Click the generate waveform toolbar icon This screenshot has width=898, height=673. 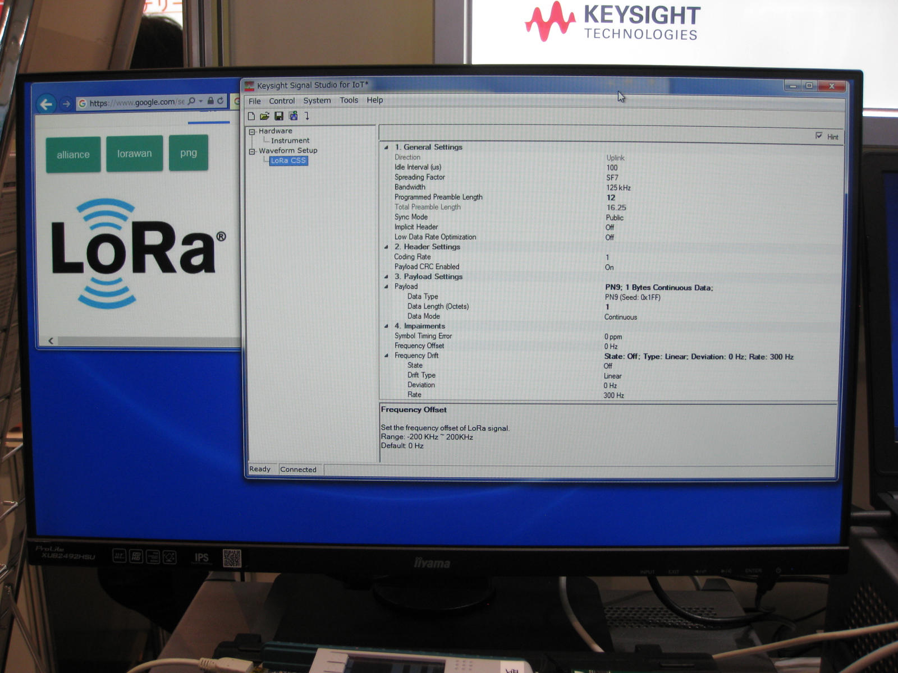293,116
